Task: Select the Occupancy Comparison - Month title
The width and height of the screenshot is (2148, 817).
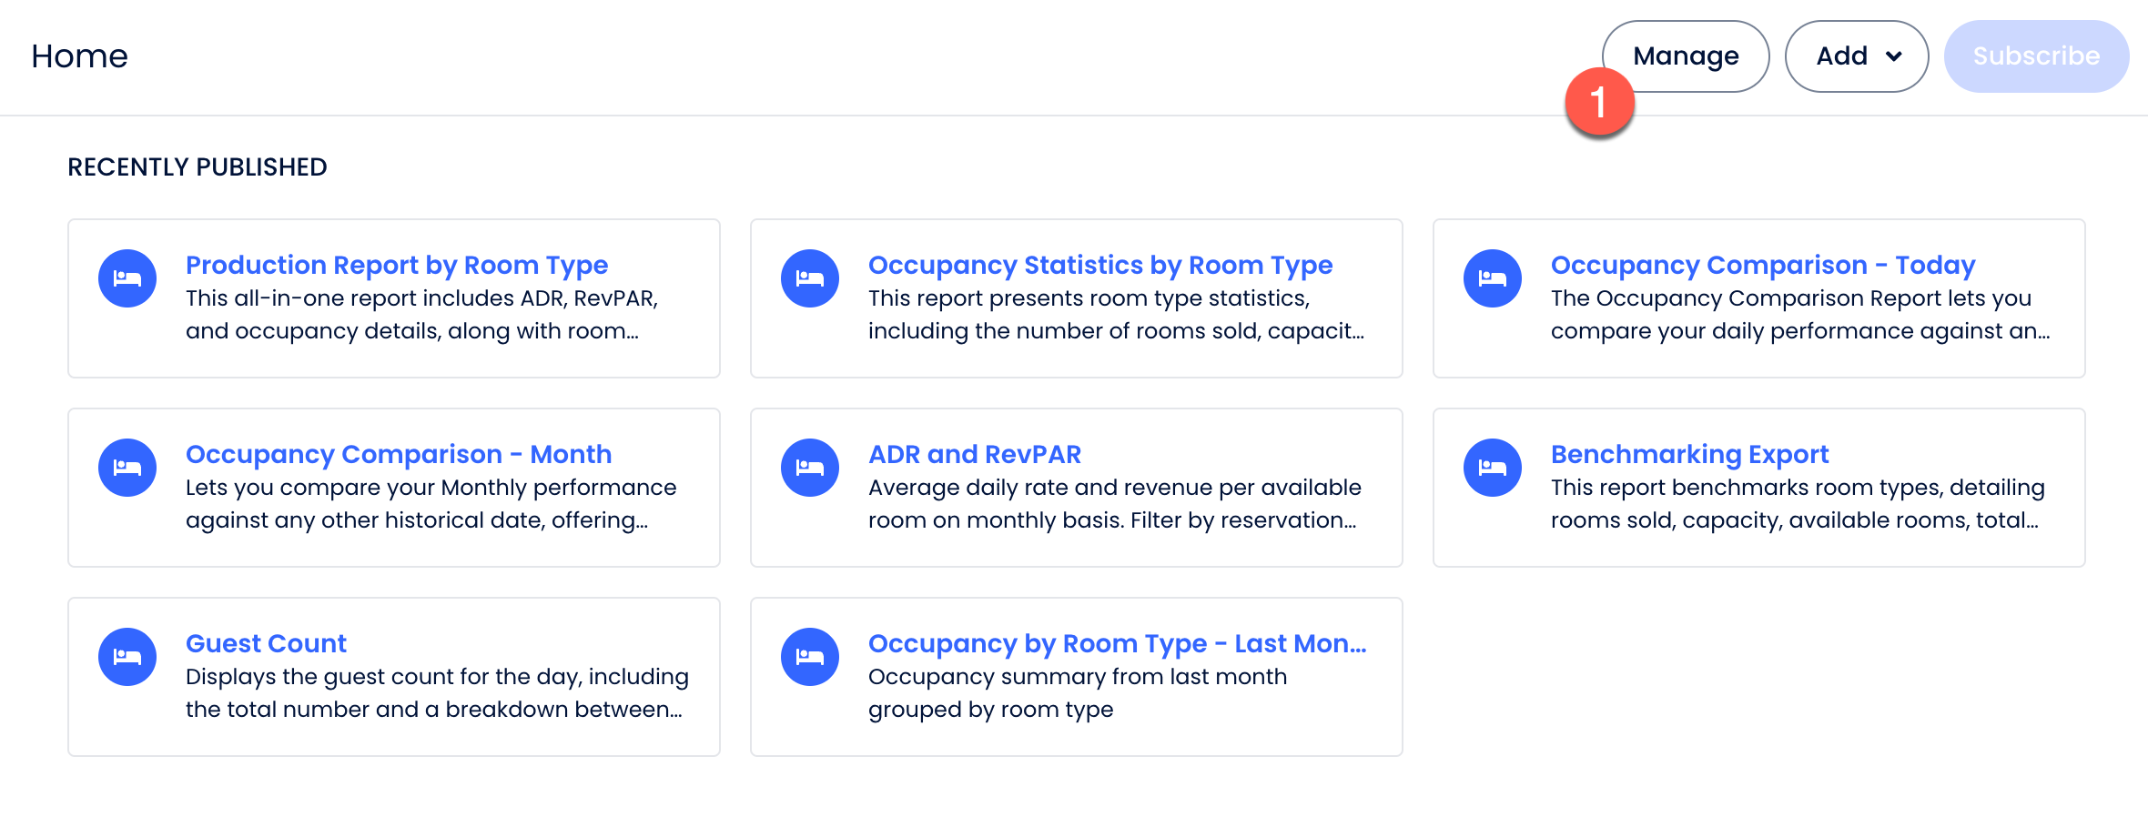Action: pyautogui.click(x=399, y=454)
